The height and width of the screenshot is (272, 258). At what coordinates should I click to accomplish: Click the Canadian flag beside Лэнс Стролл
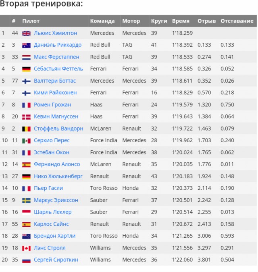pyautogui.click(x=26, y=248)
